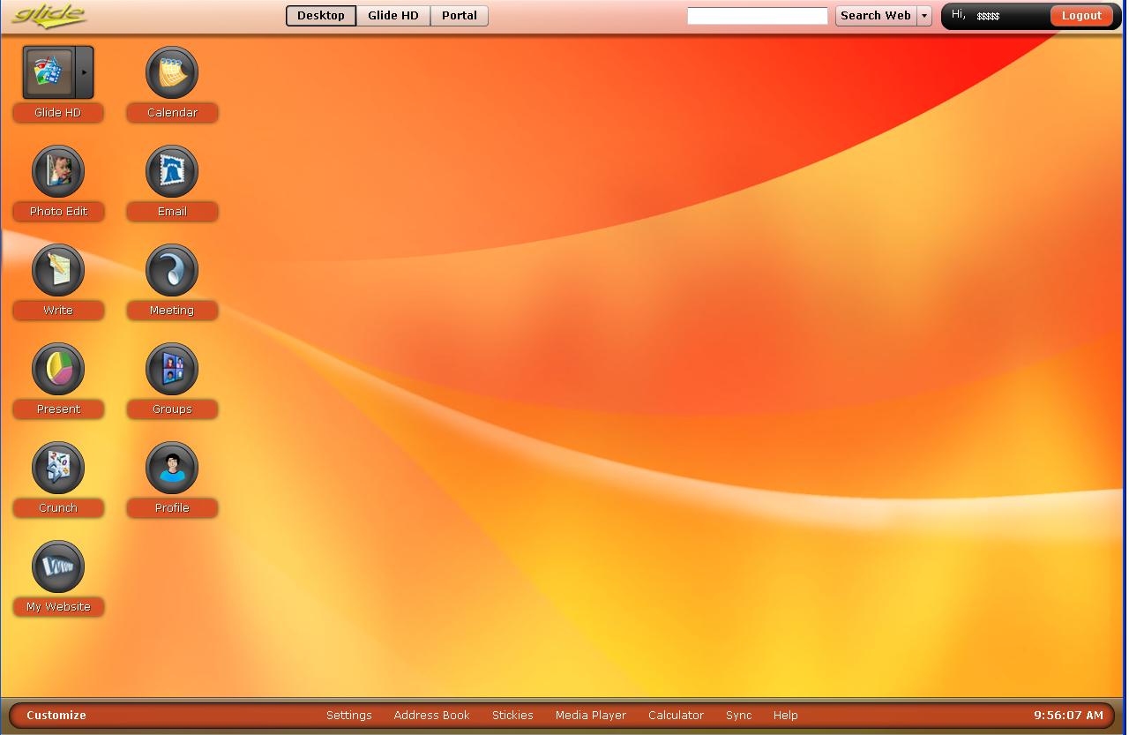Open the Profile avatar icon

pyautogui.click(x=172, y=468)
